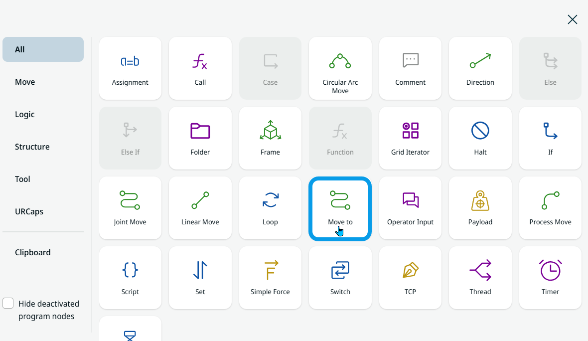Select the Payload node icon
Screen dimensions: 588x341
click(480, 201)
